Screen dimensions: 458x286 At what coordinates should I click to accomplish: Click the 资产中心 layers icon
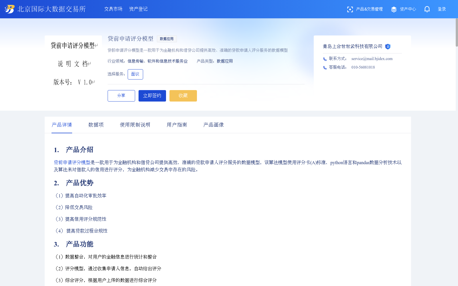(x=393, y=9)
